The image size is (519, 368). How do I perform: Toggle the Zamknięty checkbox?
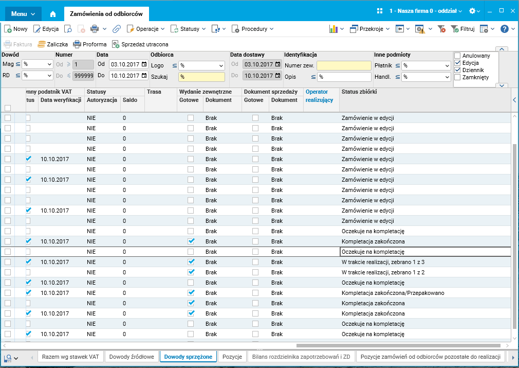457,77
